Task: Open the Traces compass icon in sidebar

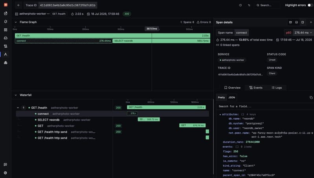Action: pyautogui.click(x=6, y=54)
